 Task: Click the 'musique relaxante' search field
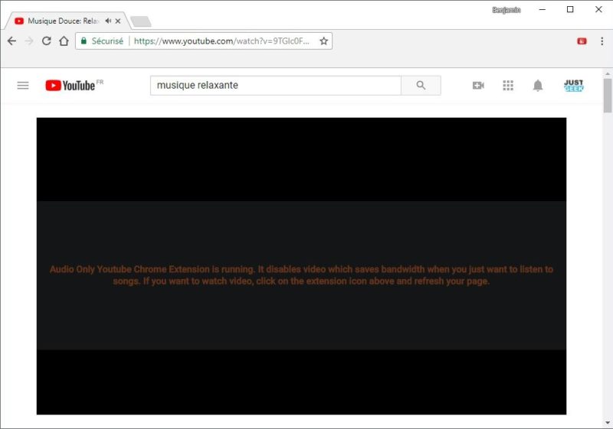click(276, 86)
